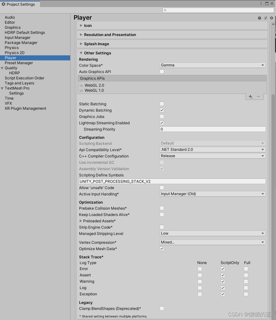Click the gear icon in the Player header

tap(271, 18)
